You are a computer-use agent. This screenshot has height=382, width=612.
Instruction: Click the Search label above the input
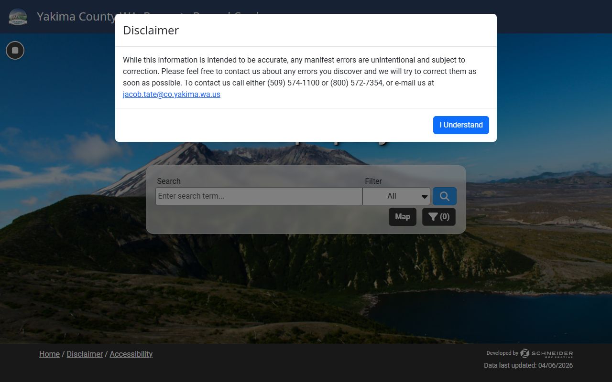coord(169,181)
